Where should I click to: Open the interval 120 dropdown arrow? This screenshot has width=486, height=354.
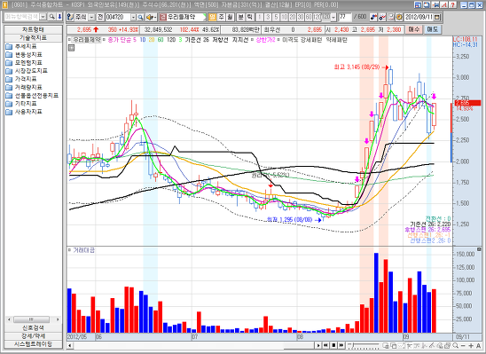333,18
